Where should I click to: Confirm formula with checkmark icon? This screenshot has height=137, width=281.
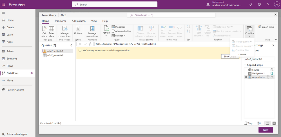85,44
